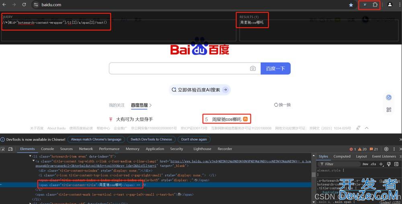Image resolution: width=402 pixels, height=204 pixels.
Task: Click the RESULTS output box
Action: (319, 30)
